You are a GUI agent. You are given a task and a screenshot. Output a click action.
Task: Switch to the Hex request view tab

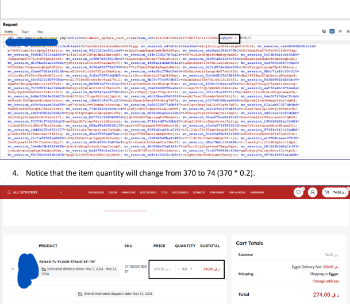(40, 32)
